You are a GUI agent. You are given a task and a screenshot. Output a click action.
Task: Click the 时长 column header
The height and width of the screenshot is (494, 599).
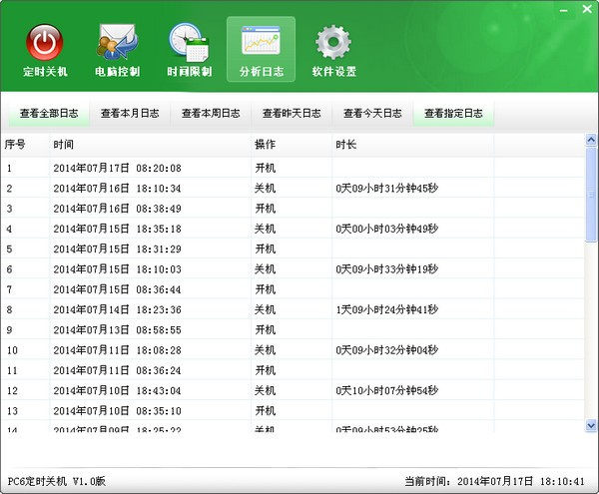pyautogui.click(x=413, y=145)
